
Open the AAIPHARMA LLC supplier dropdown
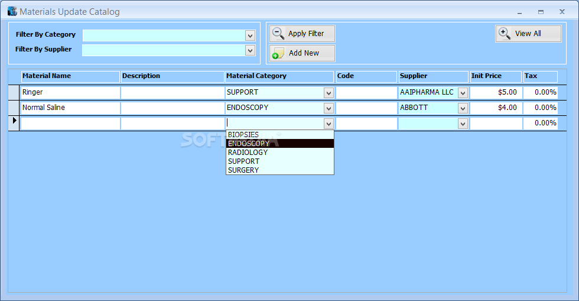[463, 93]
